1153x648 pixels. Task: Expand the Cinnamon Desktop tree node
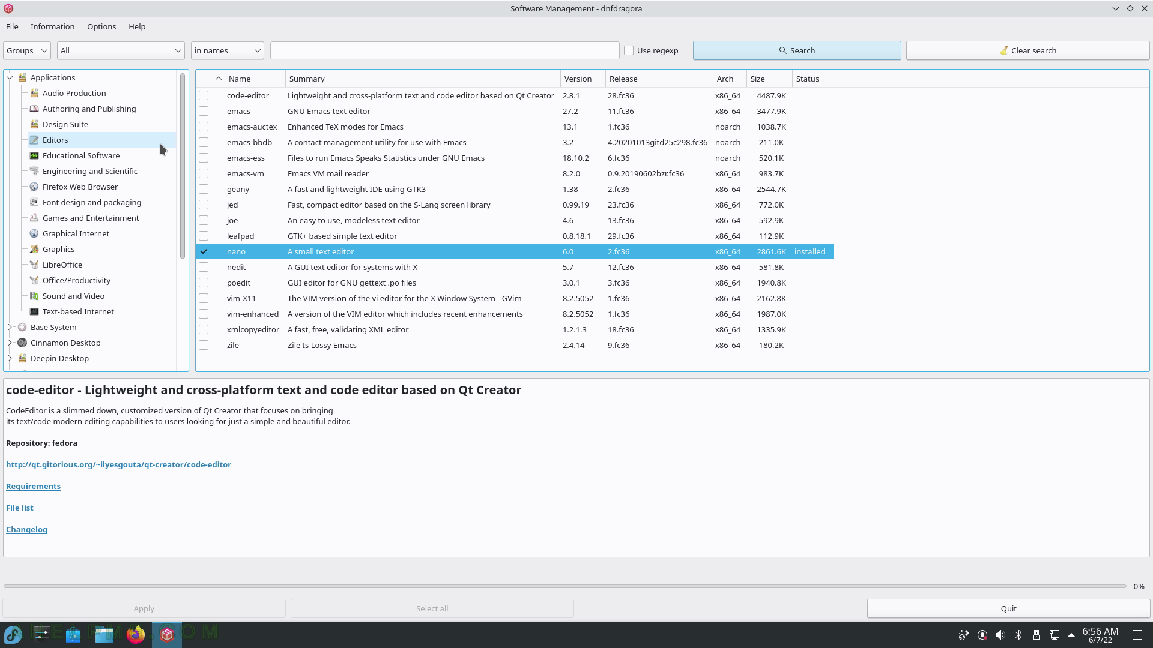coord(10,343)
